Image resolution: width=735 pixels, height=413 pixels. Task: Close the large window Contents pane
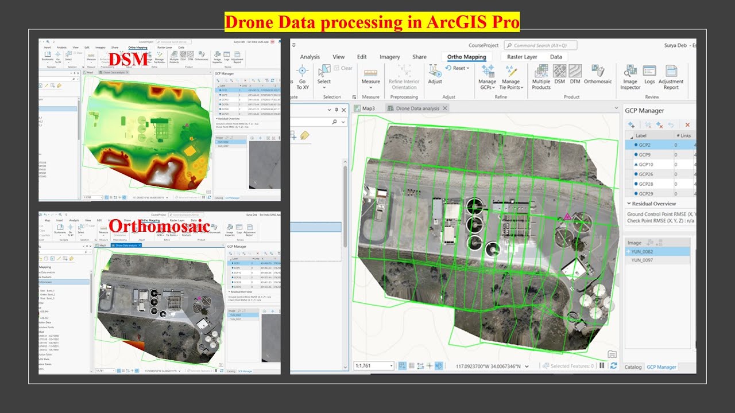coord(344,110)
